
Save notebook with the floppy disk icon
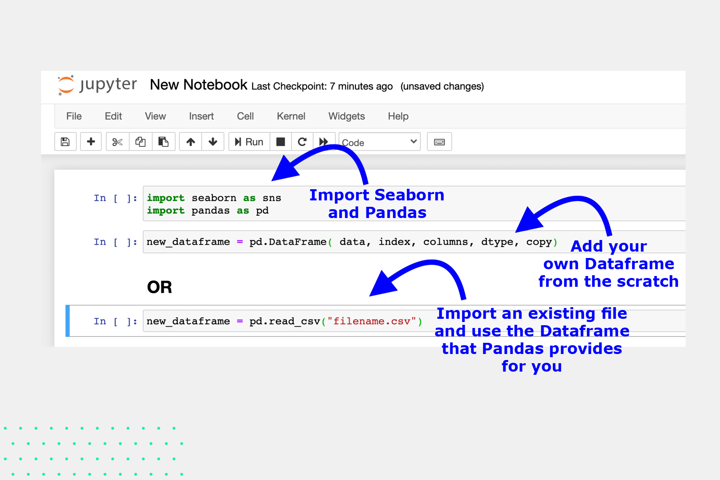pos(65,142)
